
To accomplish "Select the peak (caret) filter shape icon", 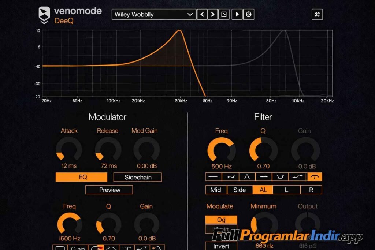I will 247,177.
